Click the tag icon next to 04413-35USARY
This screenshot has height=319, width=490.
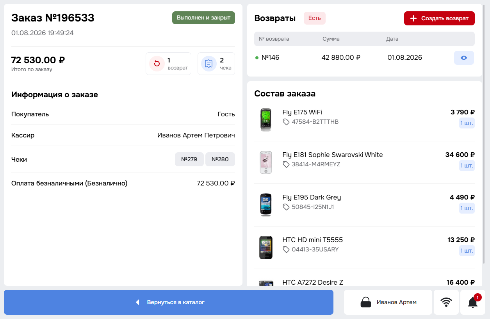286,249
